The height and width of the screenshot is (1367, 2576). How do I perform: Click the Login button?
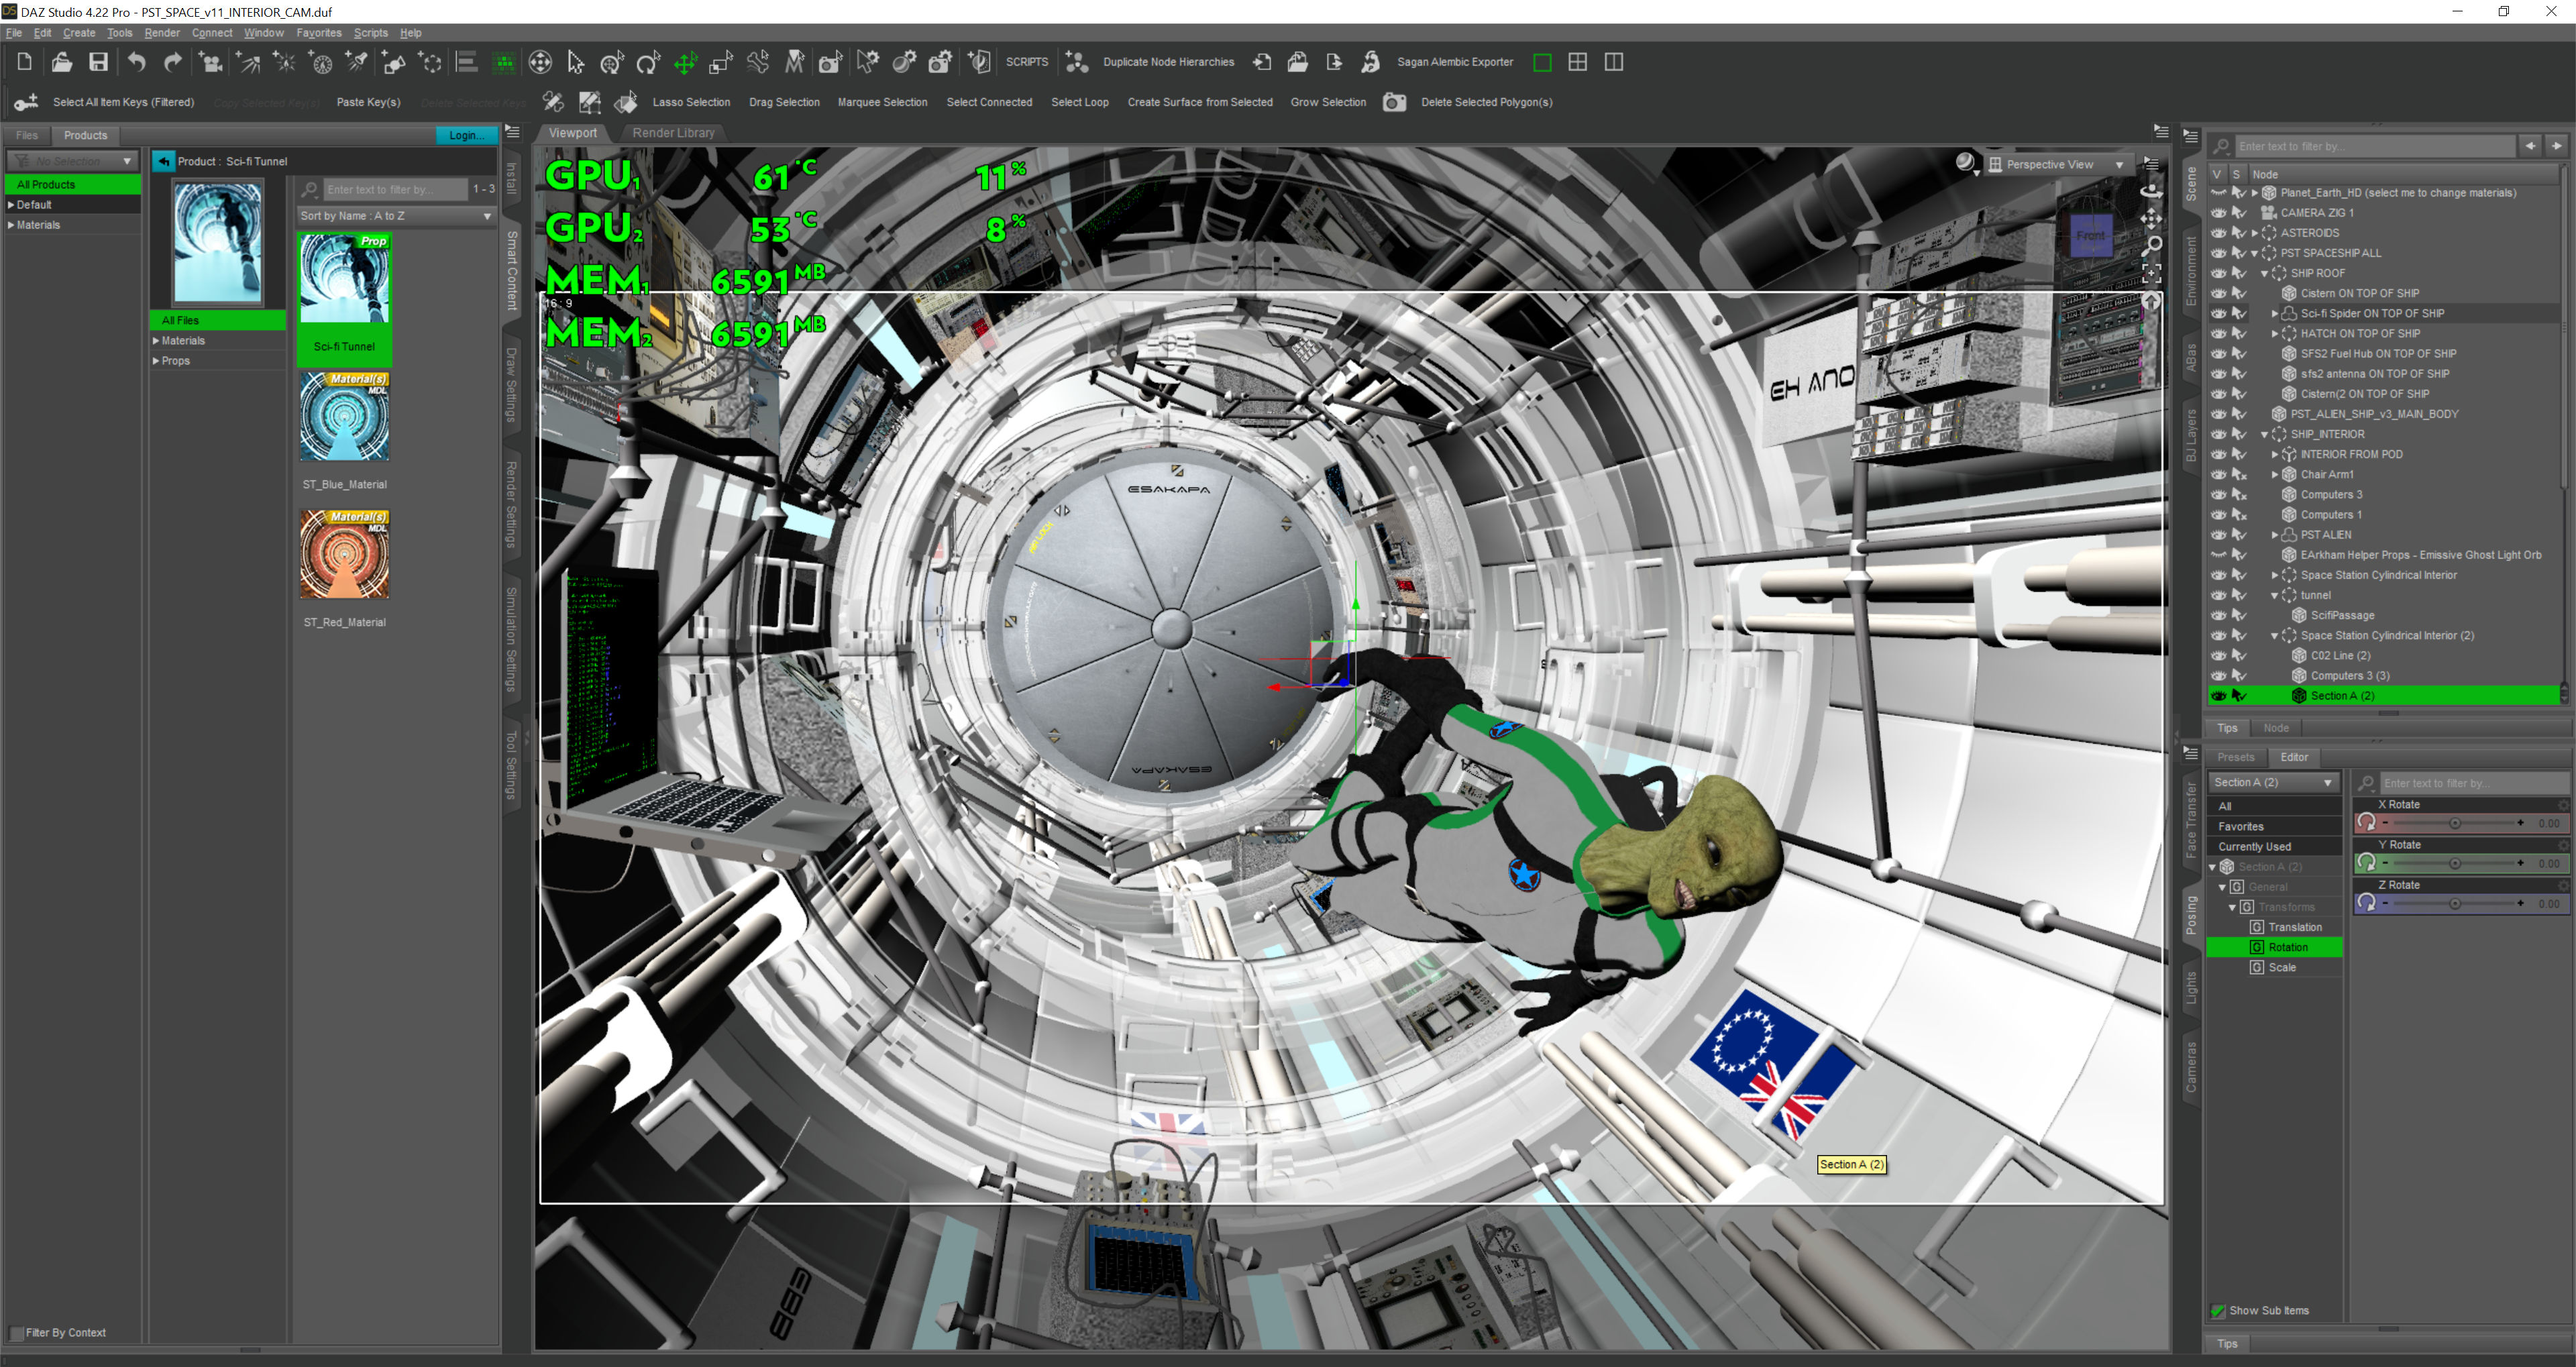pos(465,135)
